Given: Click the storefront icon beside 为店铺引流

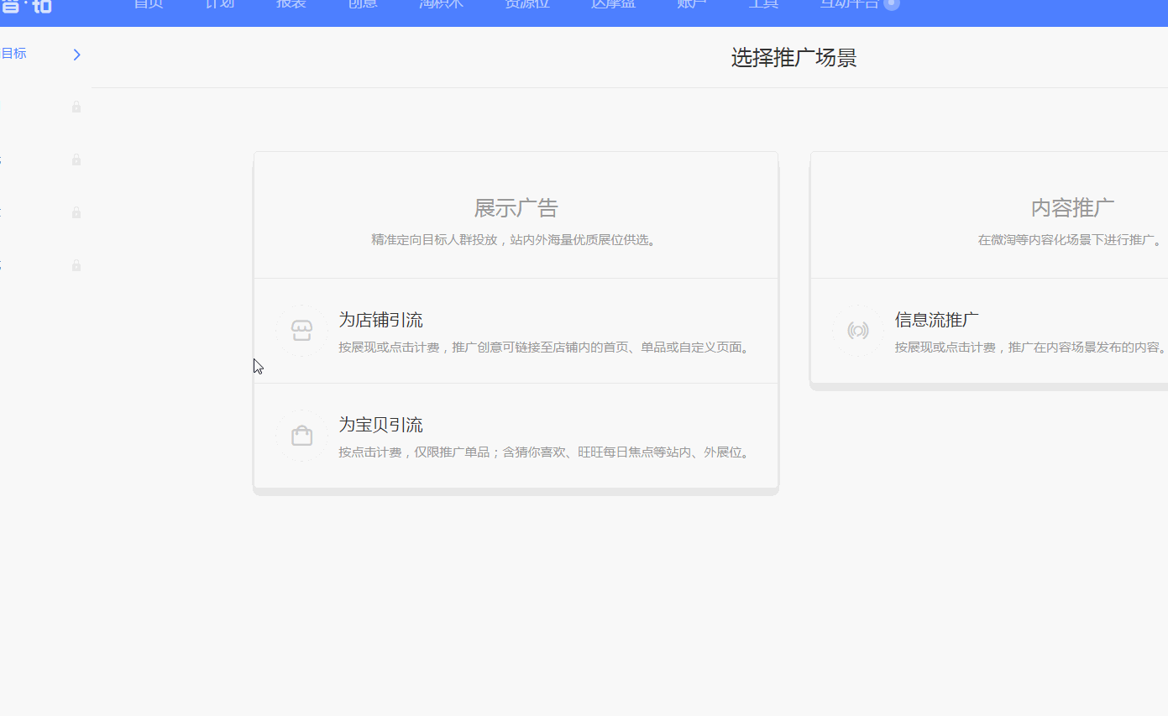Looking at the screenshot, I should (x=302, y=331).
